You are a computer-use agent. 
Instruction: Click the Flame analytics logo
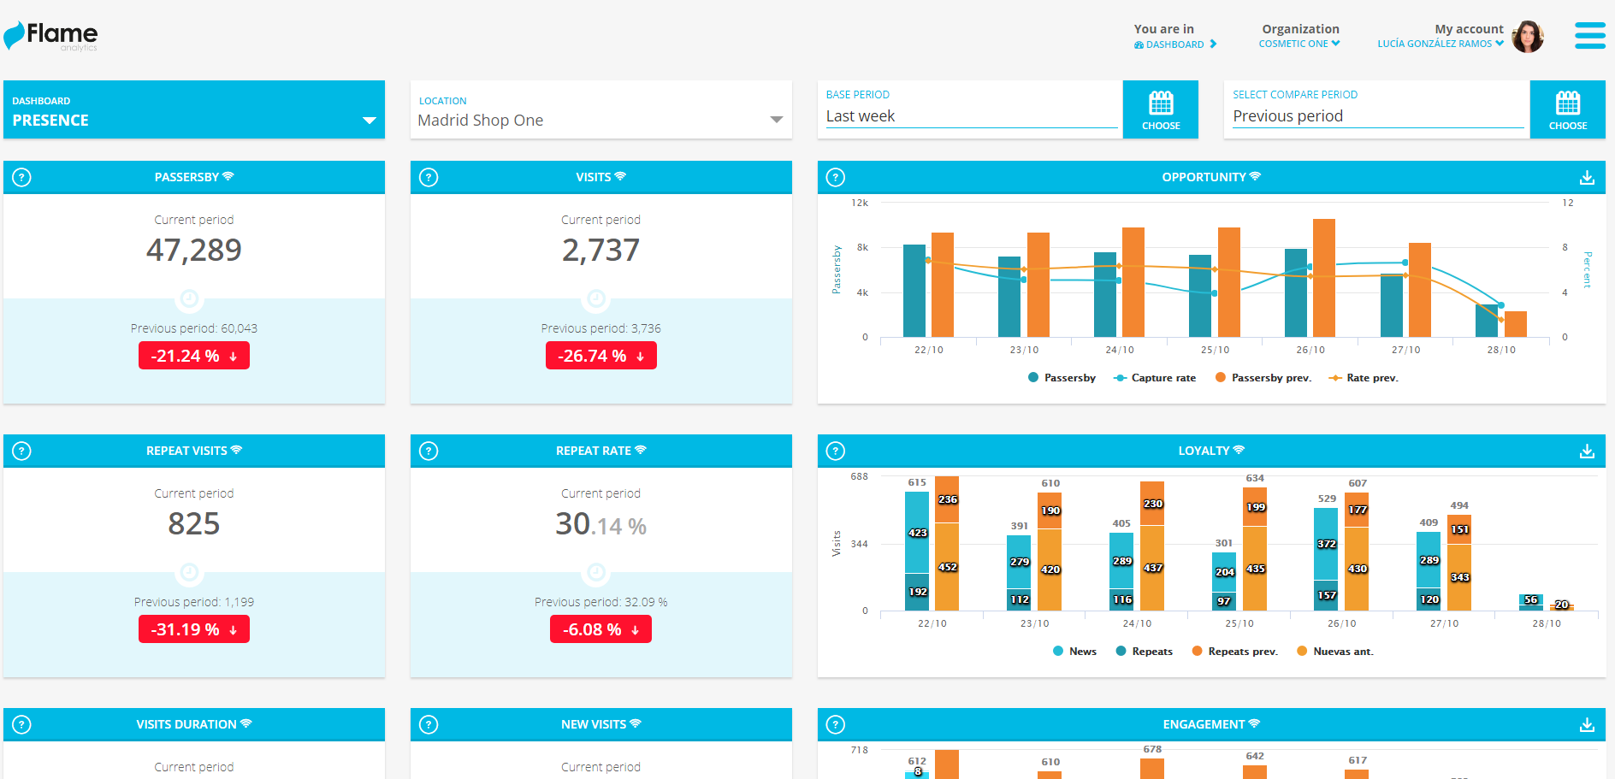(51, 36)
